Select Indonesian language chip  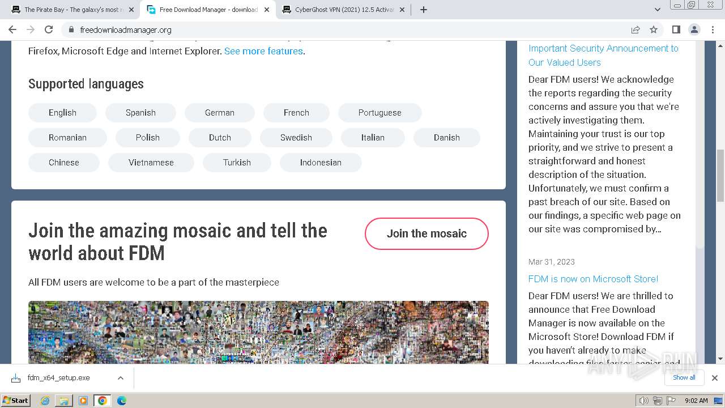[x=321, y=163]
